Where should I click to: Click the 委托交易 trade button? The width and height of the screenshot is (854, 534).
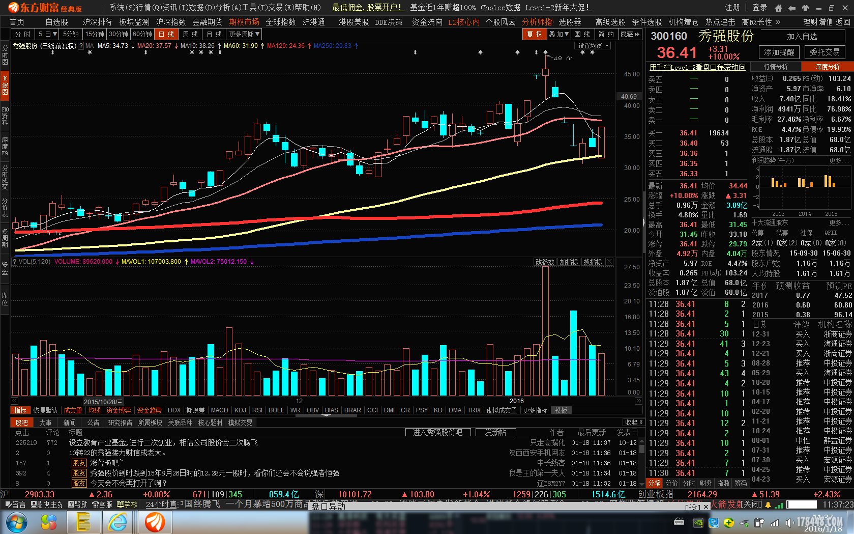click(824, 52)
